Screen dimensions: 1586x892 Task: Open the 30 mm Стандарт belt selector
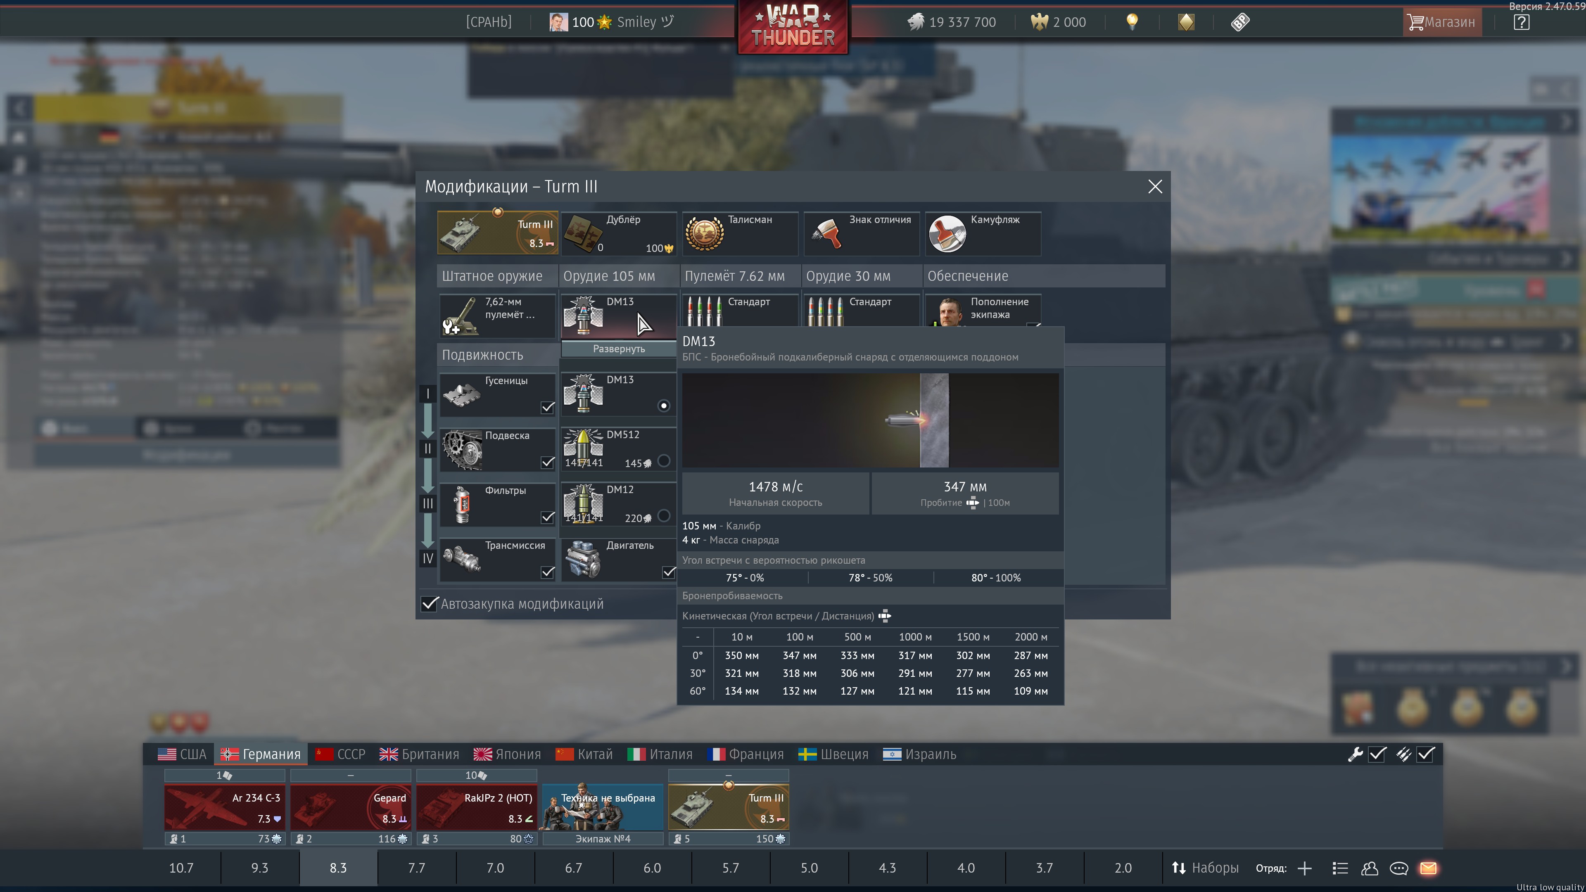pyautogui.click(x=861, y=311)
